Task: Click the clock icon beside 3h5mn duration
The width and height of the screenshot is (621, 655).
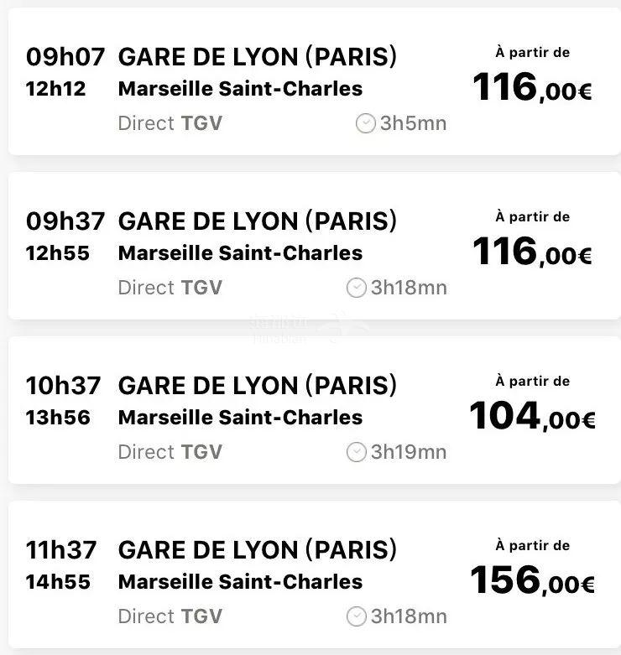Action: pyautogui.click(x=366, y=123)
